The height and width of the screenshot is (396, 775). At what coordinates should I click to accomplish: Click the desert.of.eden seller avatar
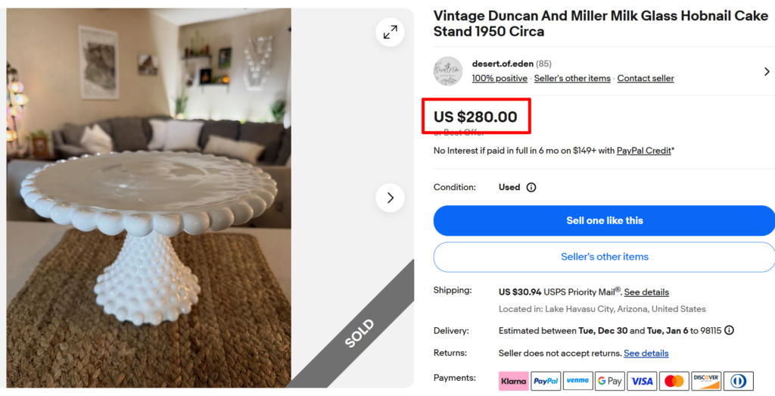pyautogui.click(x=448, y=71)
